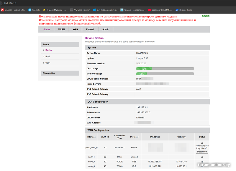Open the Onliner bookmark icon
Image resolution: width=236 pixels, height=171 pixels.
coord(2,10)
